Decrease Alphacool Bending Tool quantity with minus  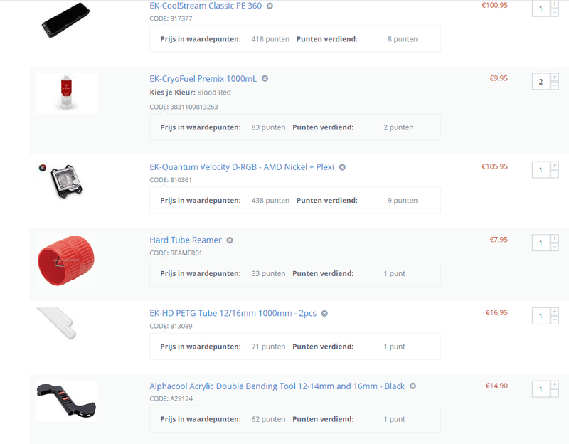click(555, 393)
